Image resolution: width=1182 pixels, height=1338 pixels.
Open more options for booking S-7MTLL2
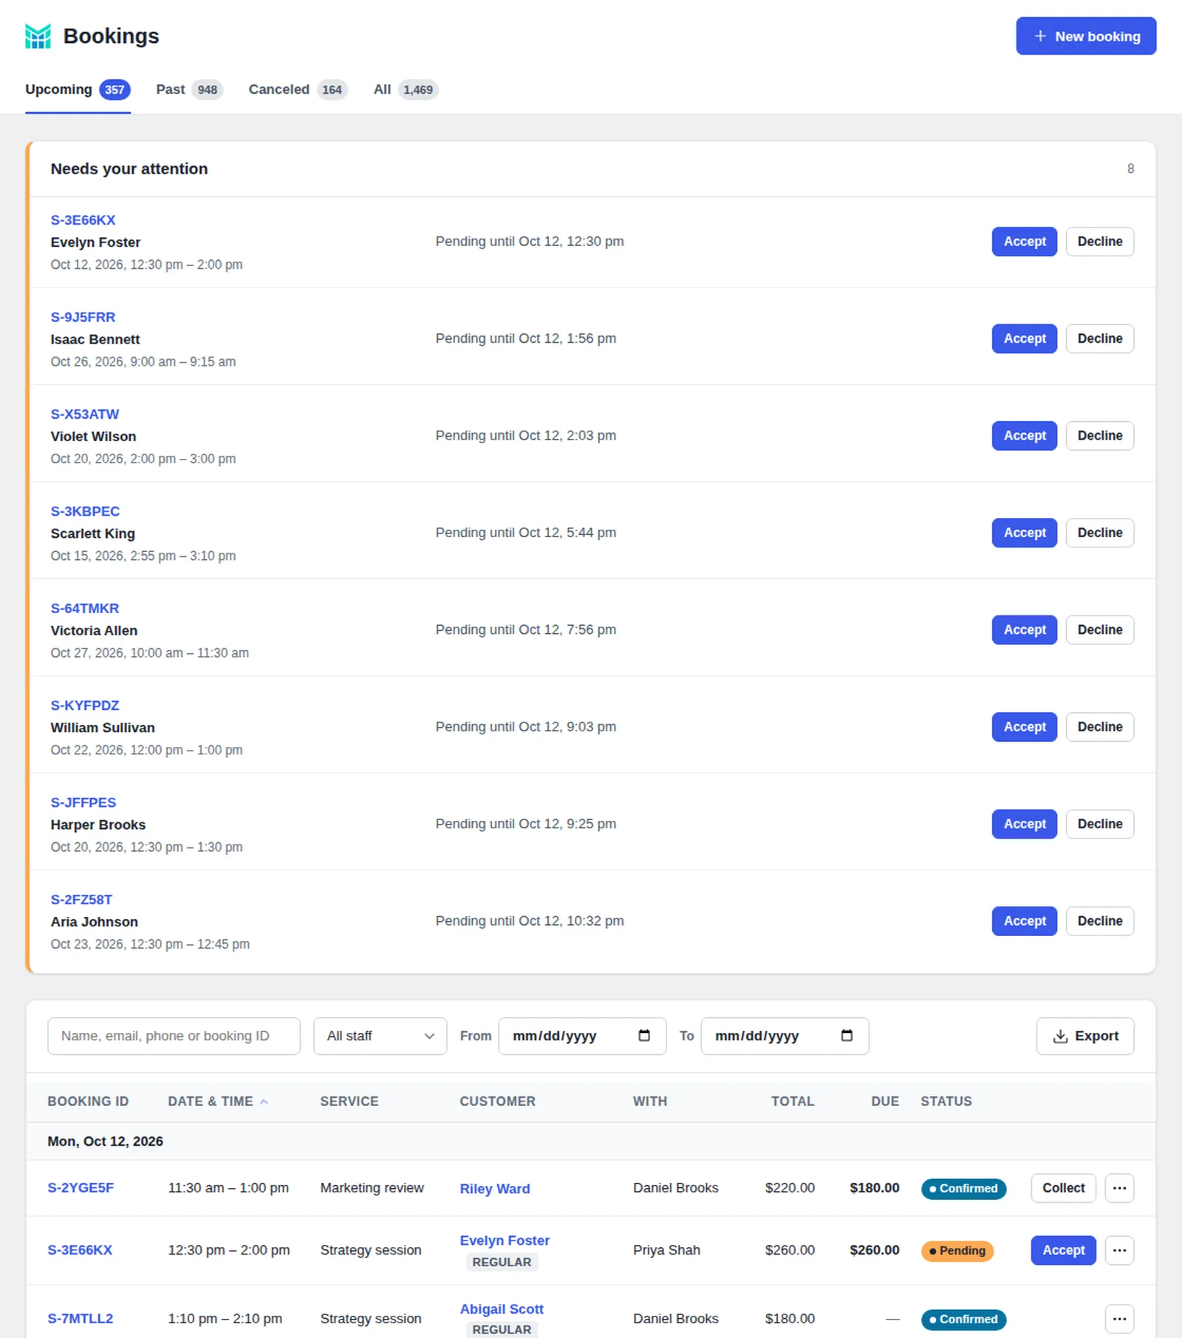pyautogui.click(x=1119, y=1318)
